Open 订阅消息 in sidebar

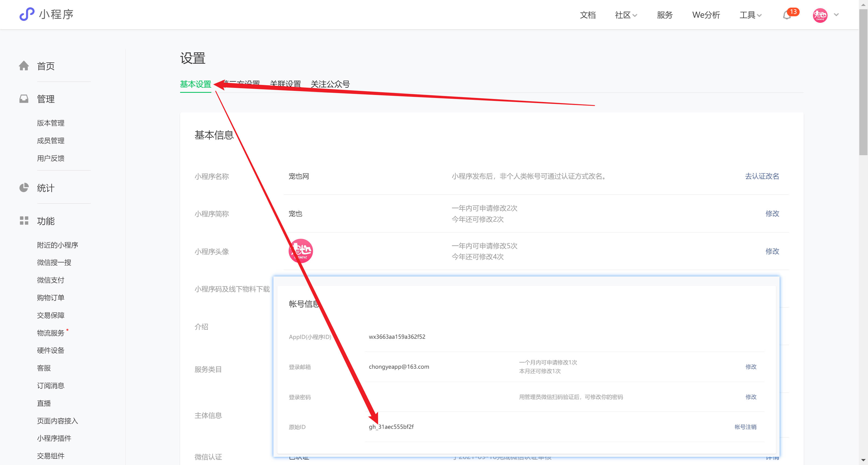[50, 386]
